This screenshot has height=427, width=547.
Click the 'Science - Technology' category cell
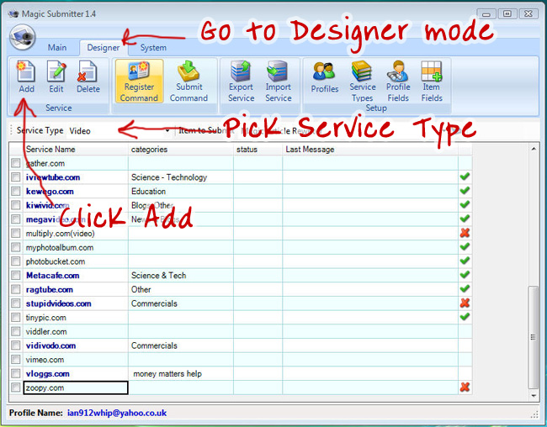pos(181,177)
